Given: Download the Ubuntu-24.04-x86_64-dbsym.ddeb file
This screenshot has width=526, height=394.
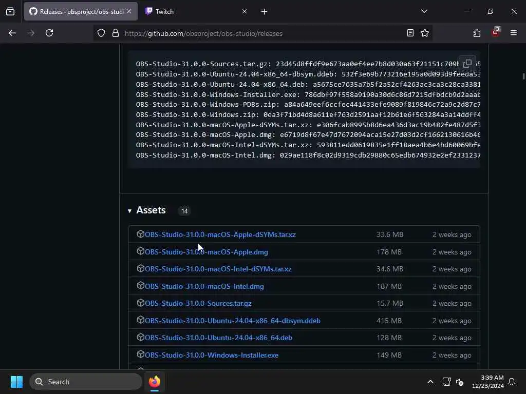Looking at the screenshot, I should (233, 321).
